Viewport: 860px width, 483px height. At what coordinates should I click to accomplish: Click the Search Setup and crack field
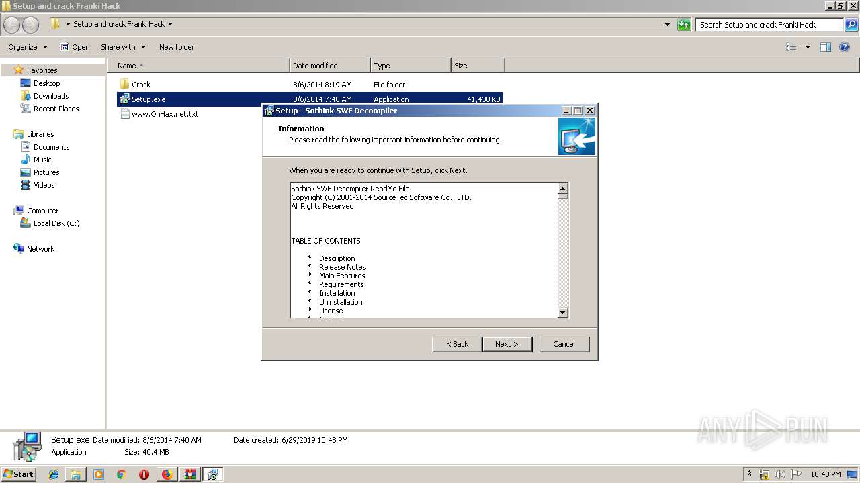pos(770,25)
